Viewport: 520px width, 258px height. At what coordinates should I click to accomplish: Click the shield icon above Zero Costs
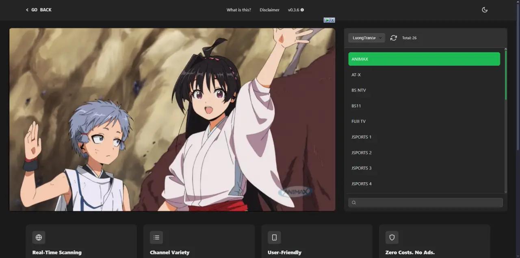tap(392, 237)
